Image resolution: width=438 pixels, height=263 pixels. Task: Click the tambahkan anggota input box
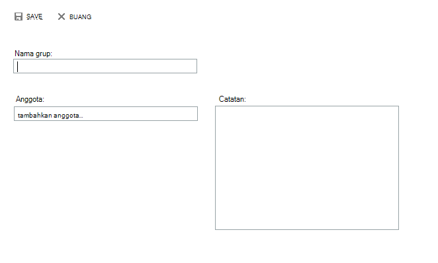coord(106,114)
